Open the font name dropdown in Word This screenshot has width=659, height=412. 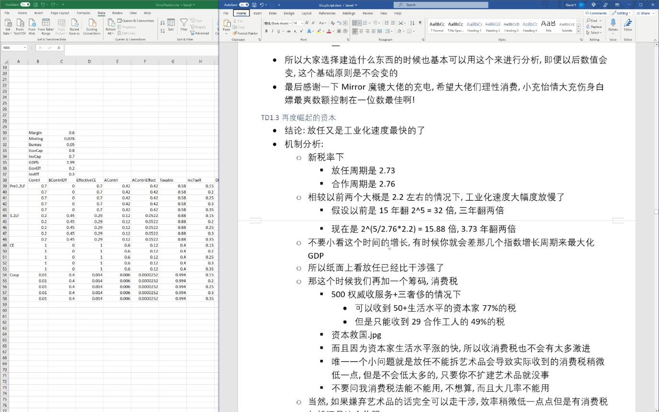[290, 23]
